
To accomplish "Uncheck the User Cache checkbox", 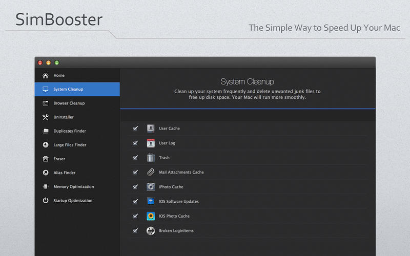I will click(x=135, y=128).
